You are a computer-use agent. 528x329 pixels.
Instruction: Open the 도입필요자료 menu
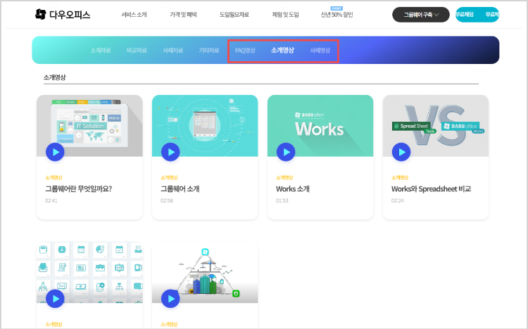pyautogui.click(x=234, y=15)
